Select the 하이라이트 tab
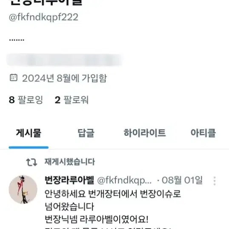Image resolution: width=229 pixels, height=229 pixels. 145,133
